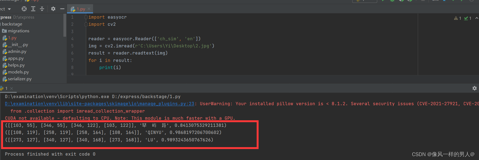The width and height of the screenshot is (479, 160).
Task: Open the manage_plugins.py:23 link in console
Action: click(x=100, y=104)
